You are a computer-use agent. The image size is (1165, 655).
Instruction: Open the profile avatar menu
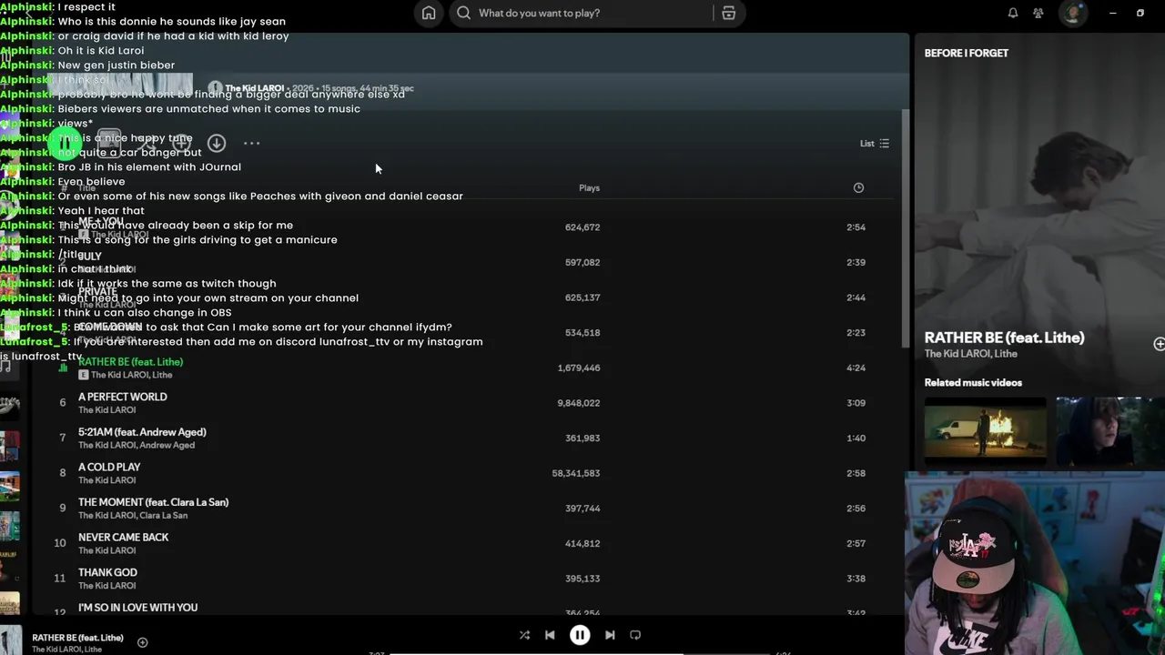1073,13
